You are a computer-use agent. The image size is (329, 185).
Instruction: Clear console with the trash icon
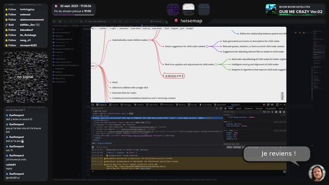(x=93, y=147)
